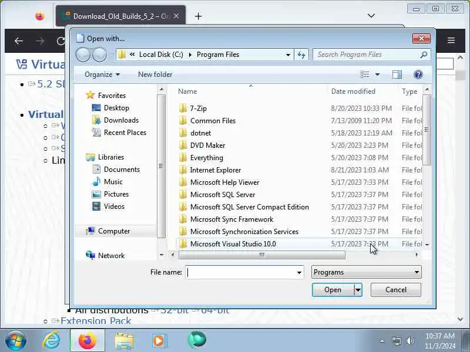Click the Cancel button

[395, 290]
